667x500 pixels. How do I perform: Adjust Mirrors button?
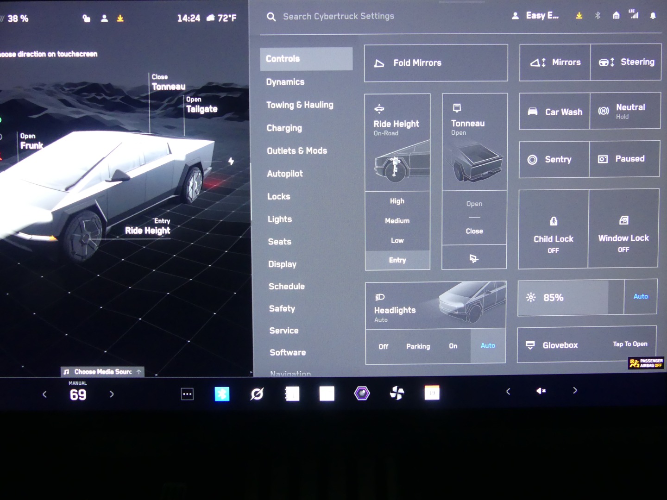pyautogui.click(x=555, y=62)
